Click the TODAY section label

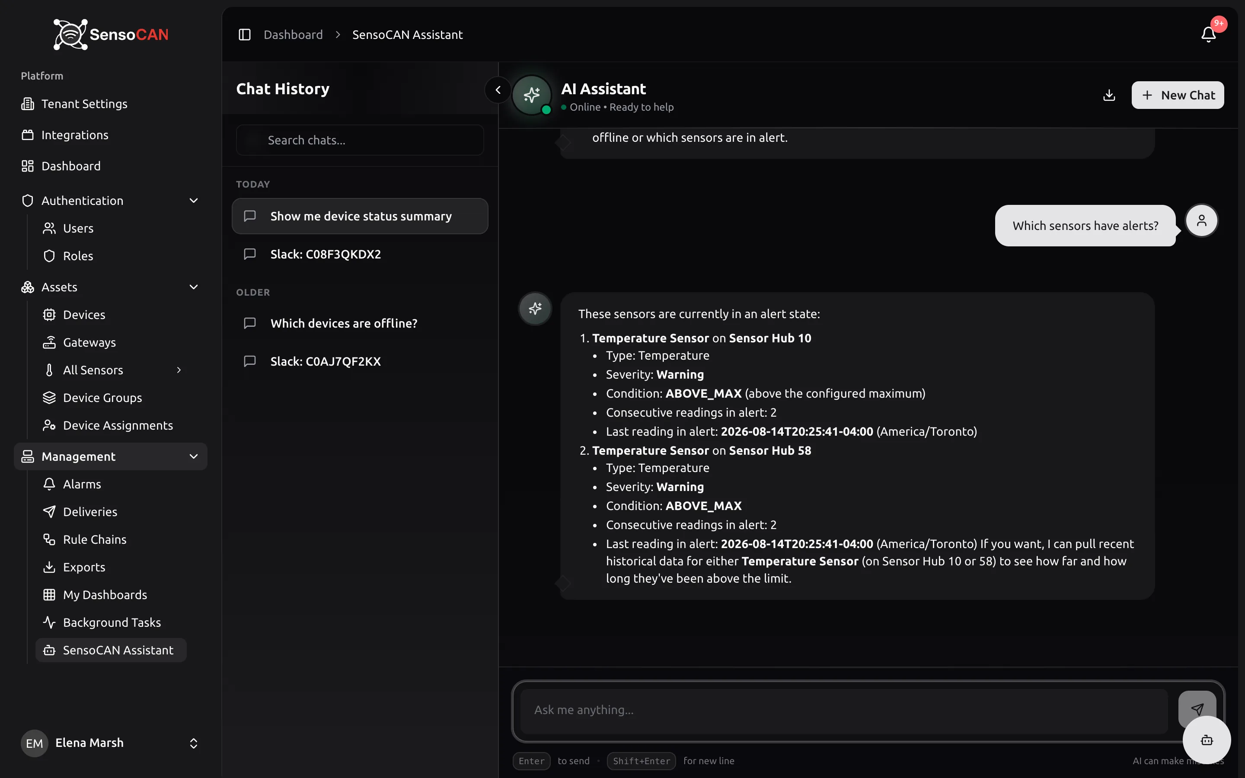coord(252,184)
